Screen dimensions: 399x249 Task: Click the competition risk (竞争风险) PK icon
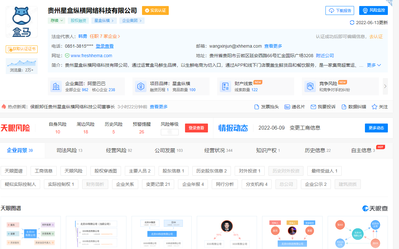coord(310,86)
